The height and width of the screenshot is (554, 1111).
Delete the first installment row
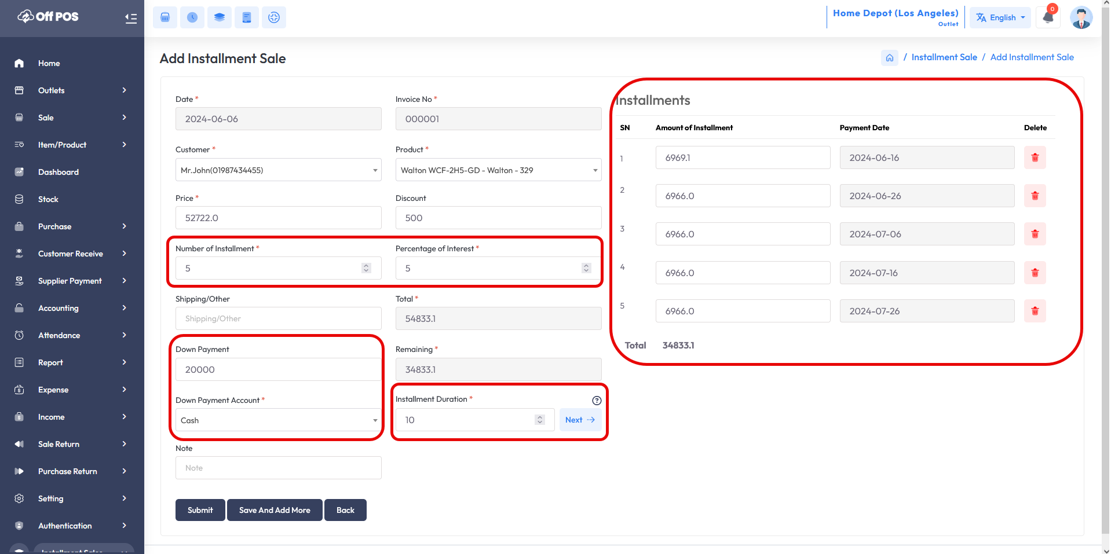click(x=1035, y=157)
